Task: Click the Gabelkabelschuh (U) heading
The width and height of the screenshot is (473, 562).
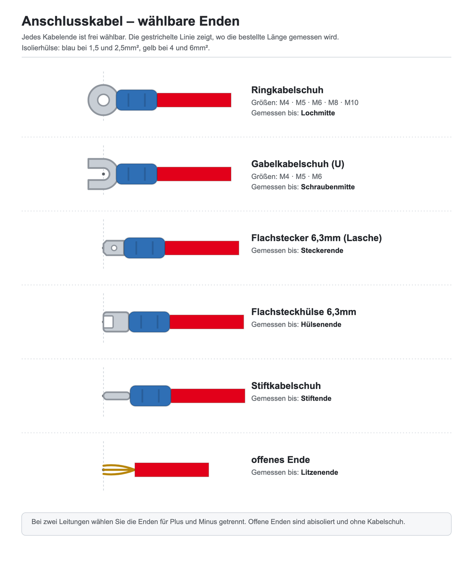Action: 298,164
